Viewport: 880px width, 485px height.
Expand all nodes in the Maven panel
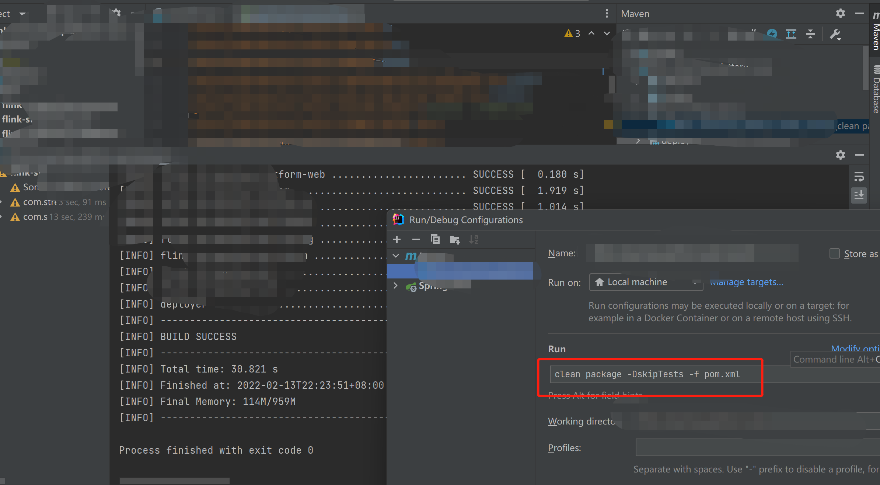[x=791, y=34]
